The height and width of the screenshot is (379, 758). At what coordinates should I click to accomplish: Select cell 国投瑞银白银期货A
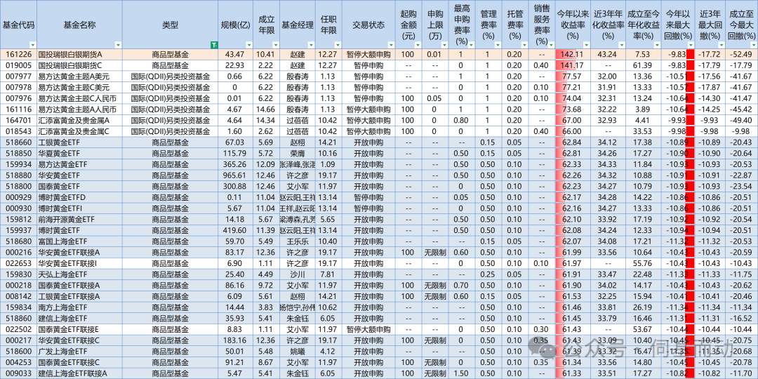(79, 54)
